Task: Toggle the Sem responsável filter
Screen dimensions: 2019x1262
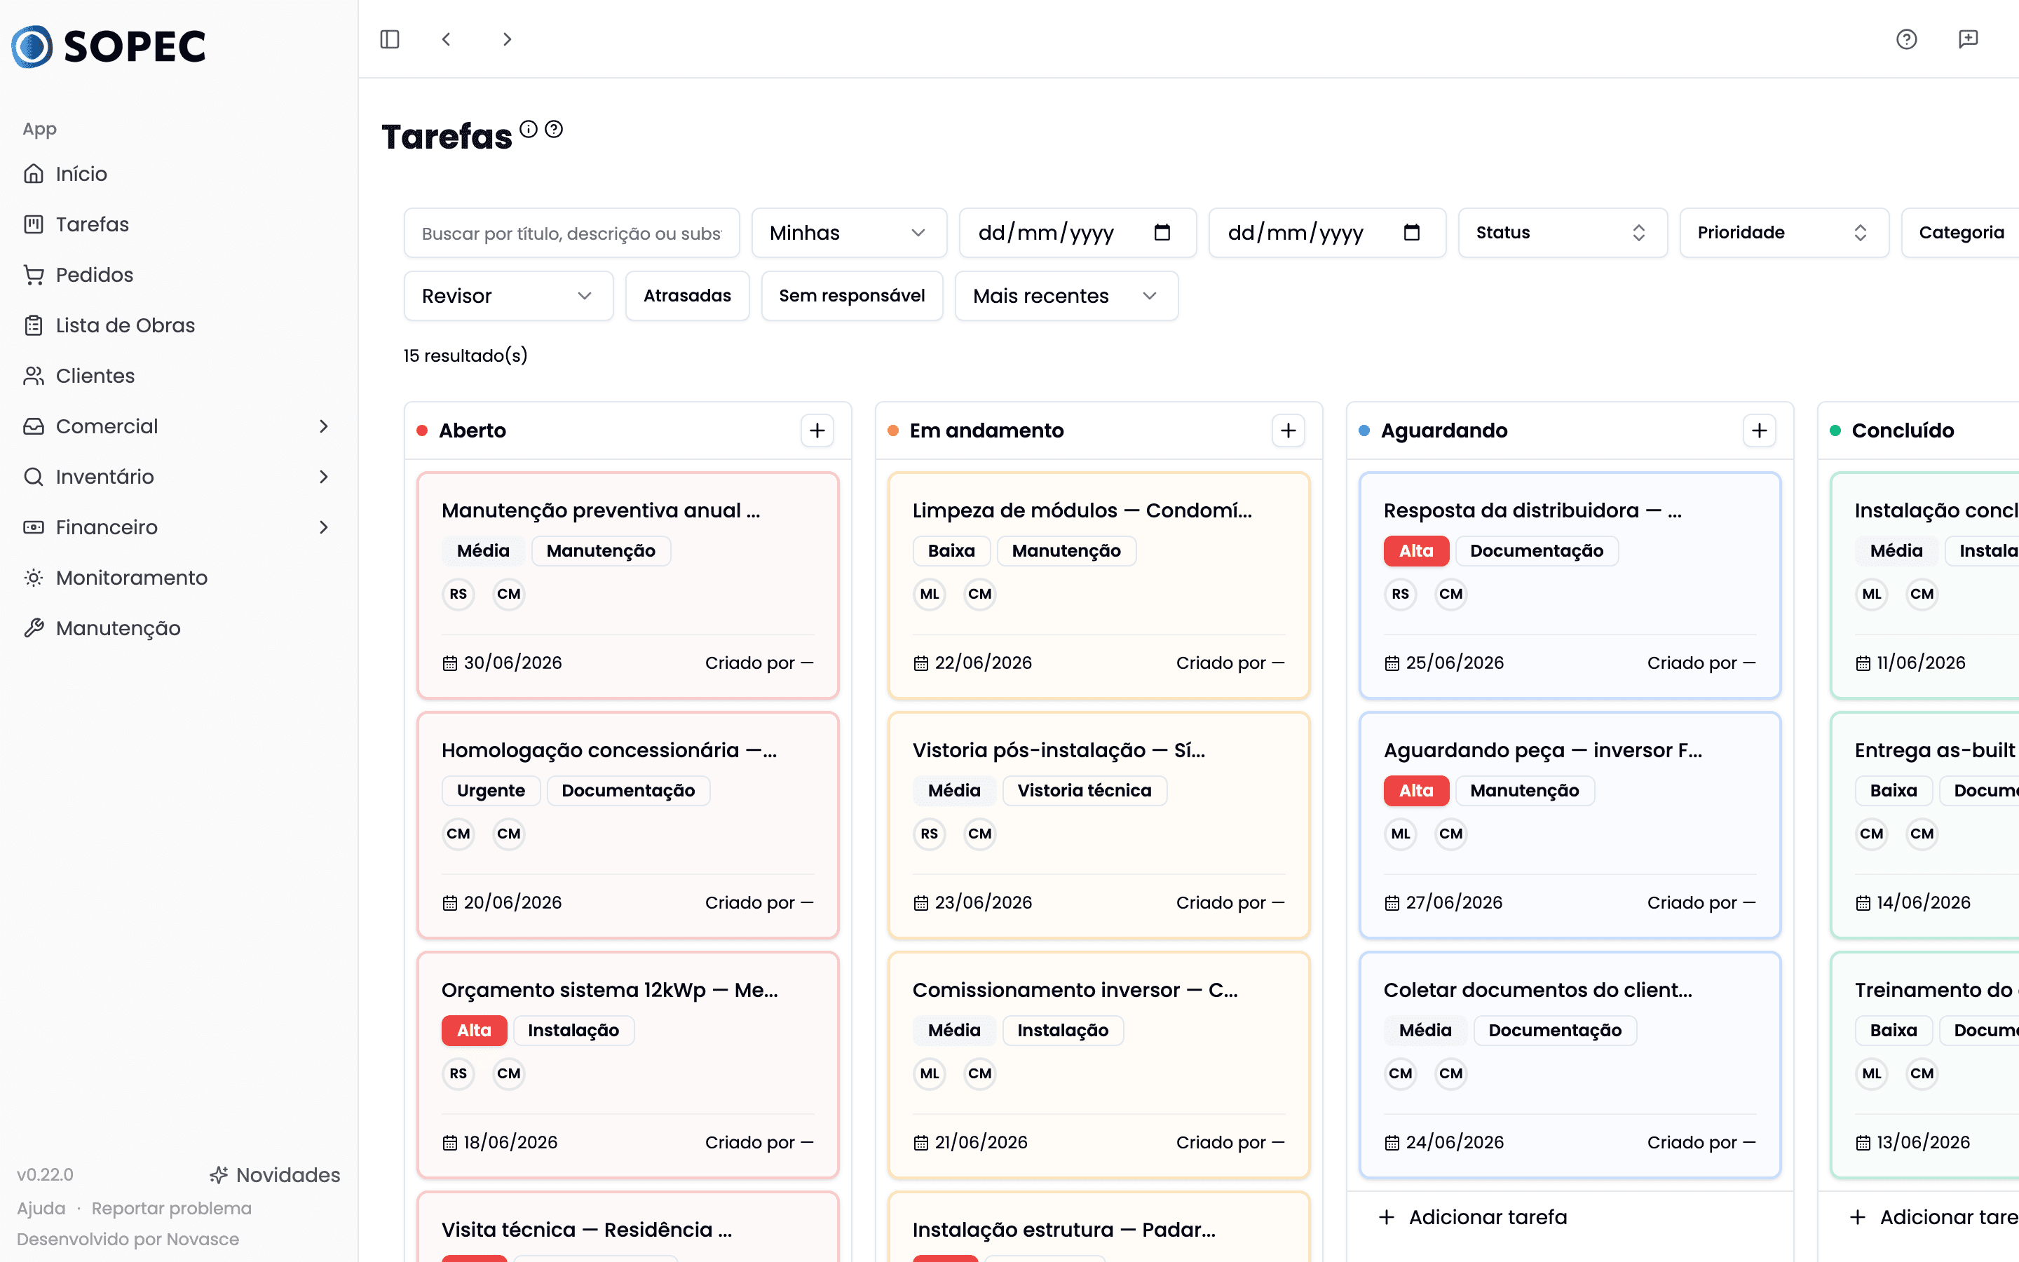Action: pyautogui.click(x=852, y=297)
